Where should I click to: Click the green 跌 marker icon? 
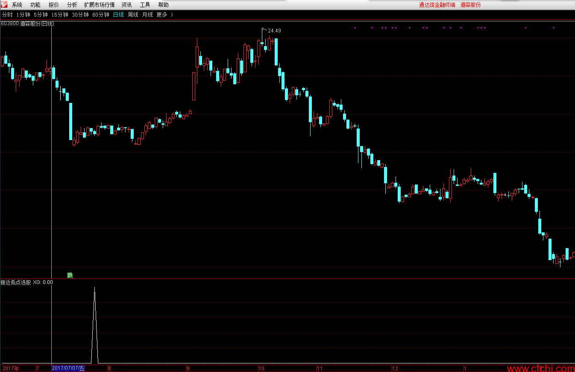pyautogui.click(x=70, y=275)
